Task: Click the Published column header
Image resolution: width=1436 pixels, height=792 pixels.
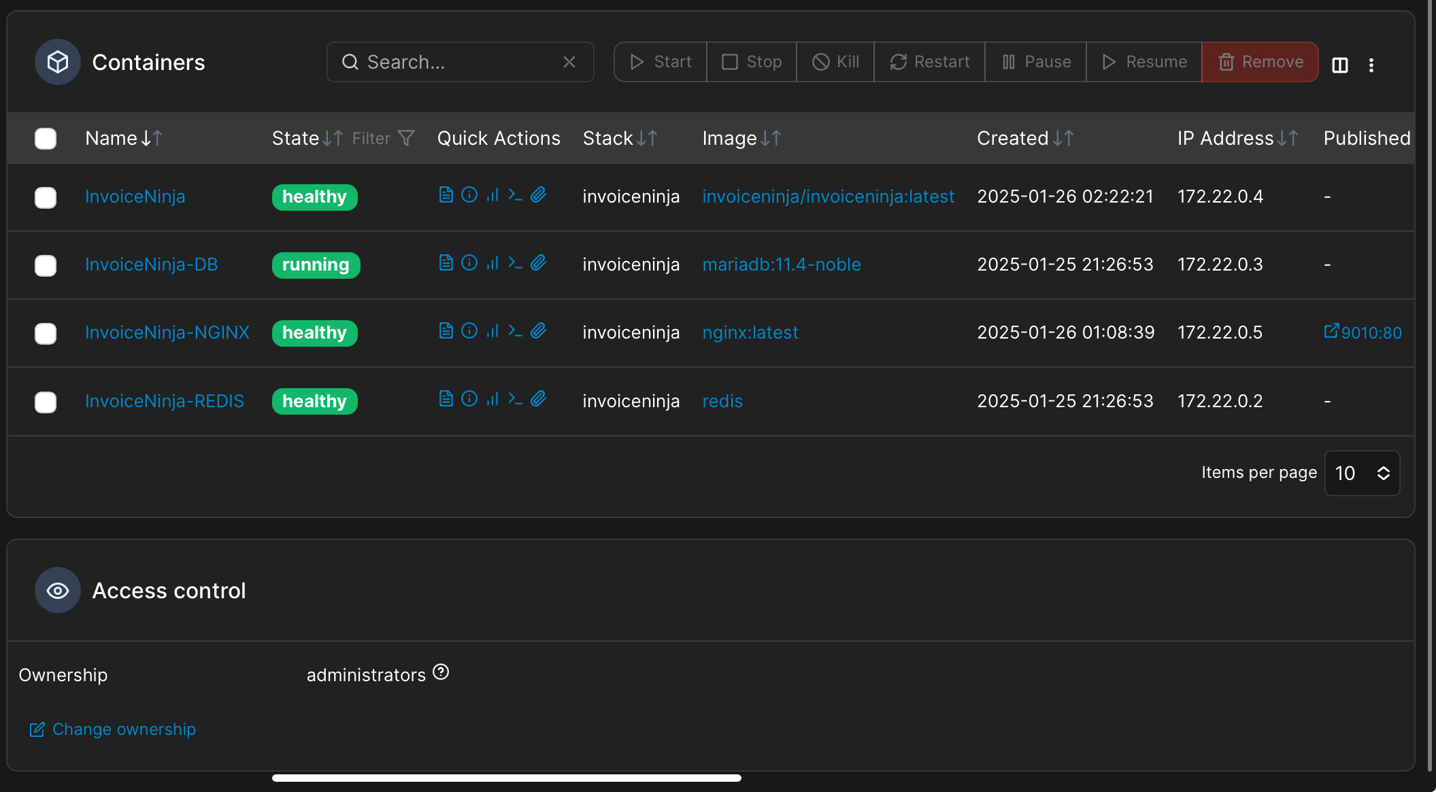Action: 1367,138
